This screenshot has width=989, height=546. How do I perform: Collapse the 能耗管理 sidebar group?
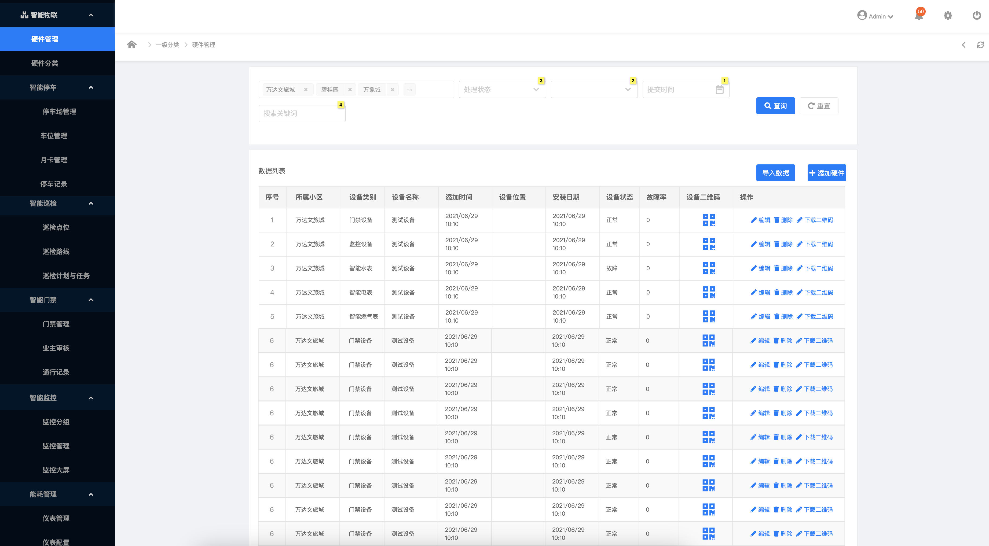(91, 494)
